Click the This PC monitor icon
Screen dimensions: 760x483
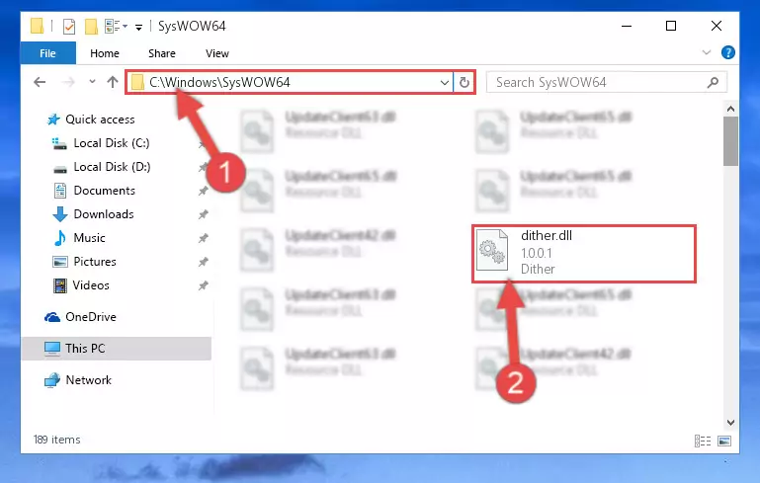[51, 349]
